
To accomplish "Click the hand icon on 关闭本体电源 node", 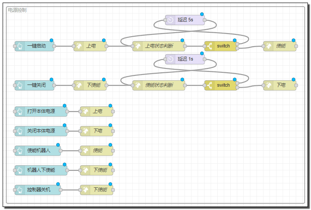I will click(x=20, y=131).
